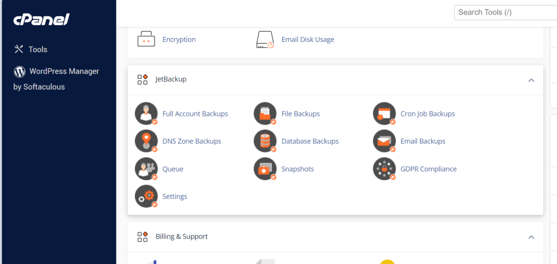The image size is (557, 264).
Task: Click the Tools wrench icon in sidebar
Action: (18, 49)
